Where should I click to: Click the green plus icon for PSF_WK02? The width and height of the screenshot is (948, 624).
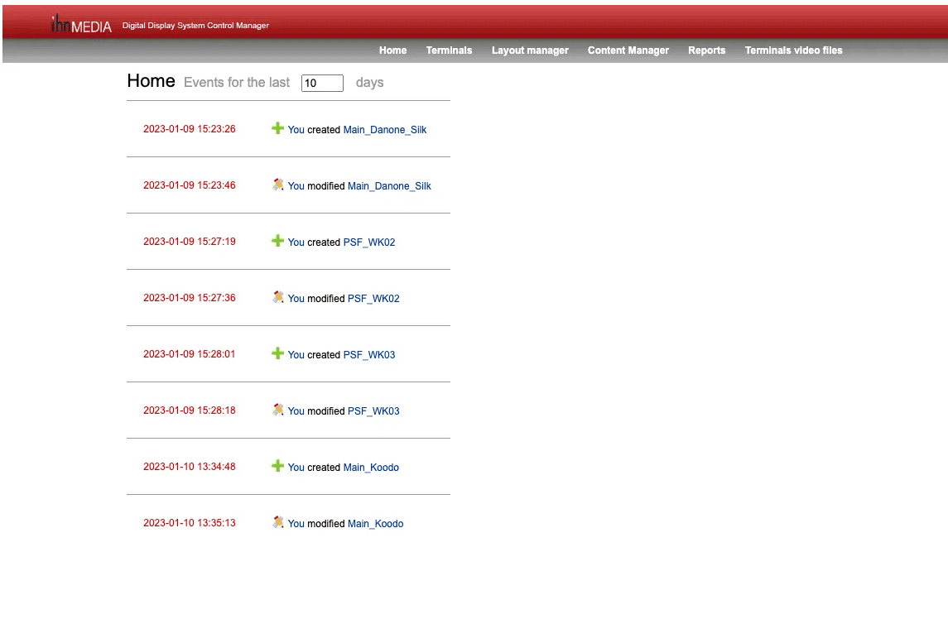(x=277, y=241)
